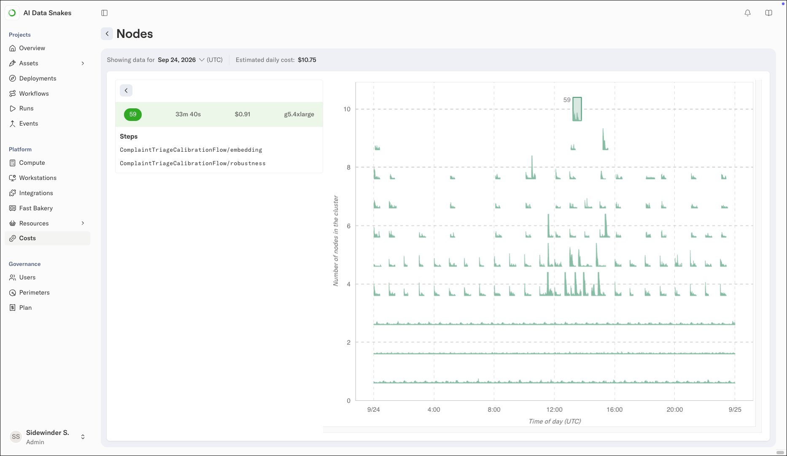Click the Fast Bakery icon
Screen dimensions: 787x456
[x=13, y=208]
